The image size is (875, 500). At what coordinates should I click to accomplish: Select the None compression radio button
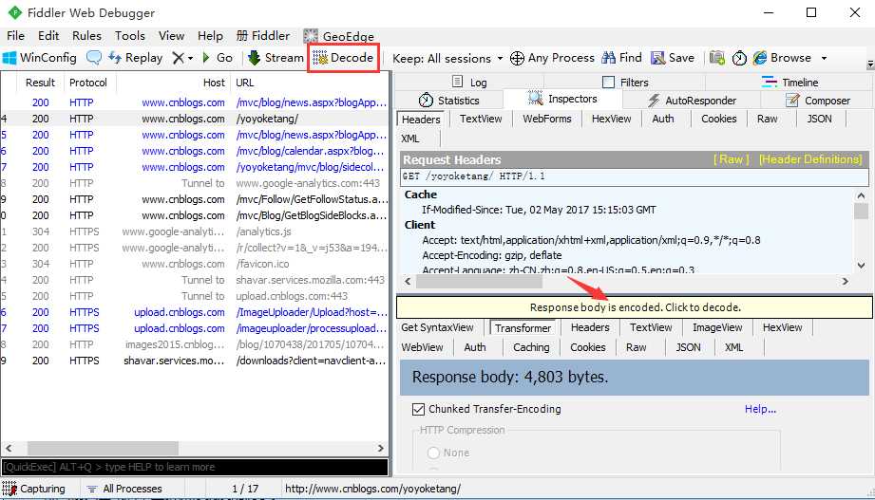433,454
